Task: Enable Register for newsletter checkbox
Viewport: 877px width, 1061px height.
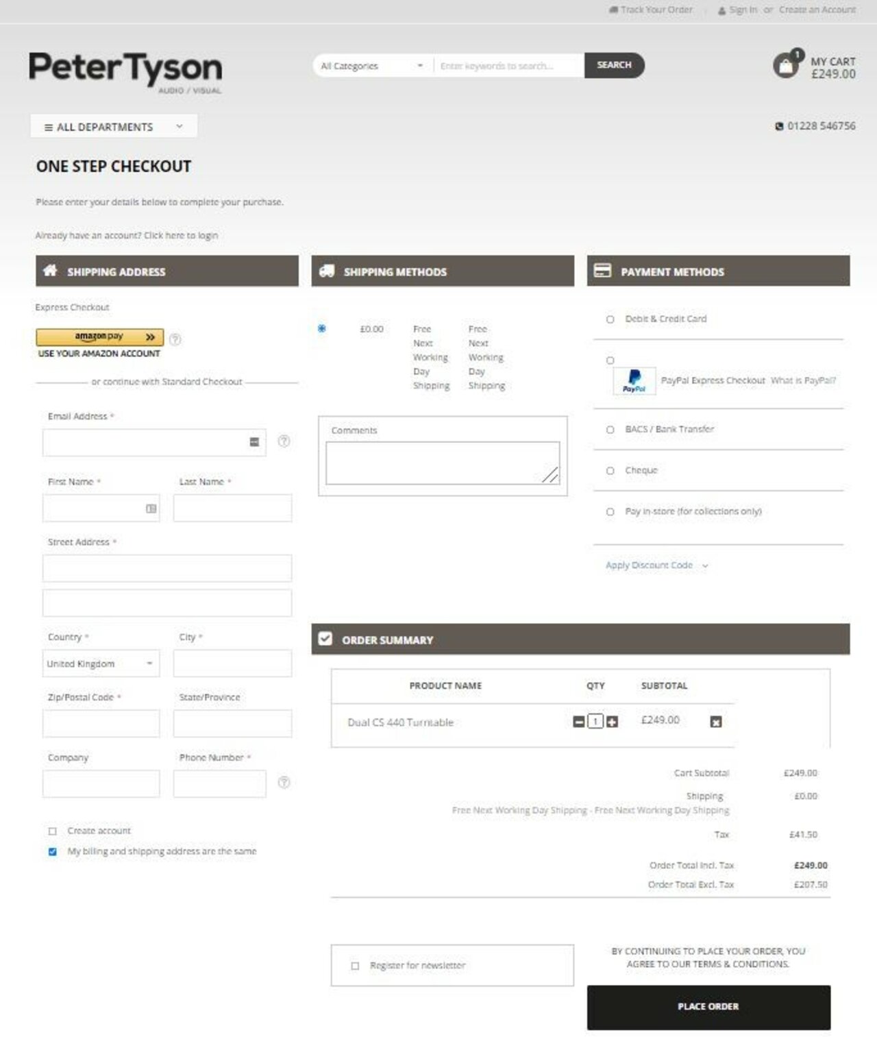Action: pyautogui.click(x=355, y=966)
